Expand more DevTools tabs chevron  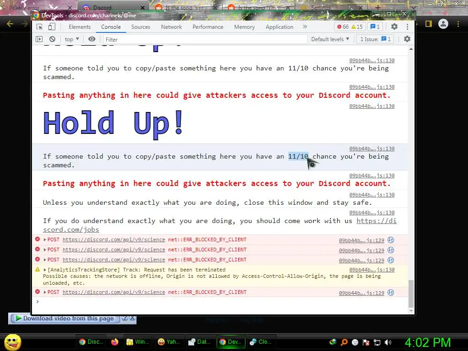(305, 27)
